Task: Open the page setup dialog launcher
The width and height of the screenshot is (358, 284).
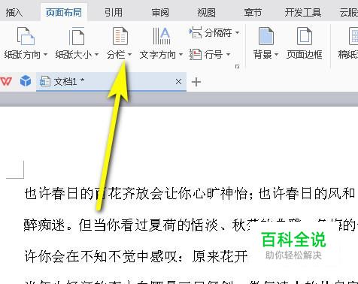Action: (237, 67)
